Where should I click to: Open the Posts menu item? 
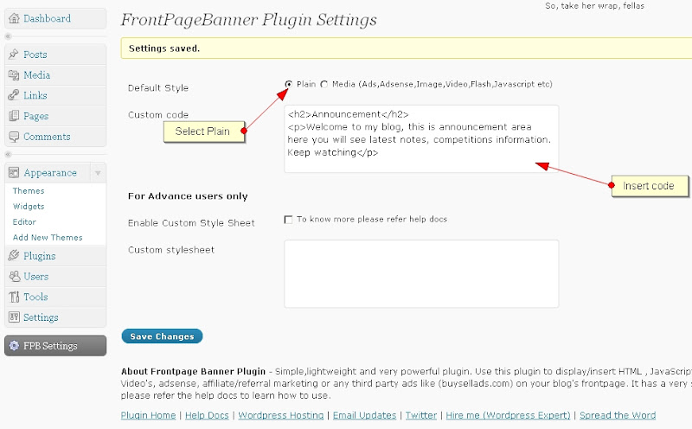[35, 54]
